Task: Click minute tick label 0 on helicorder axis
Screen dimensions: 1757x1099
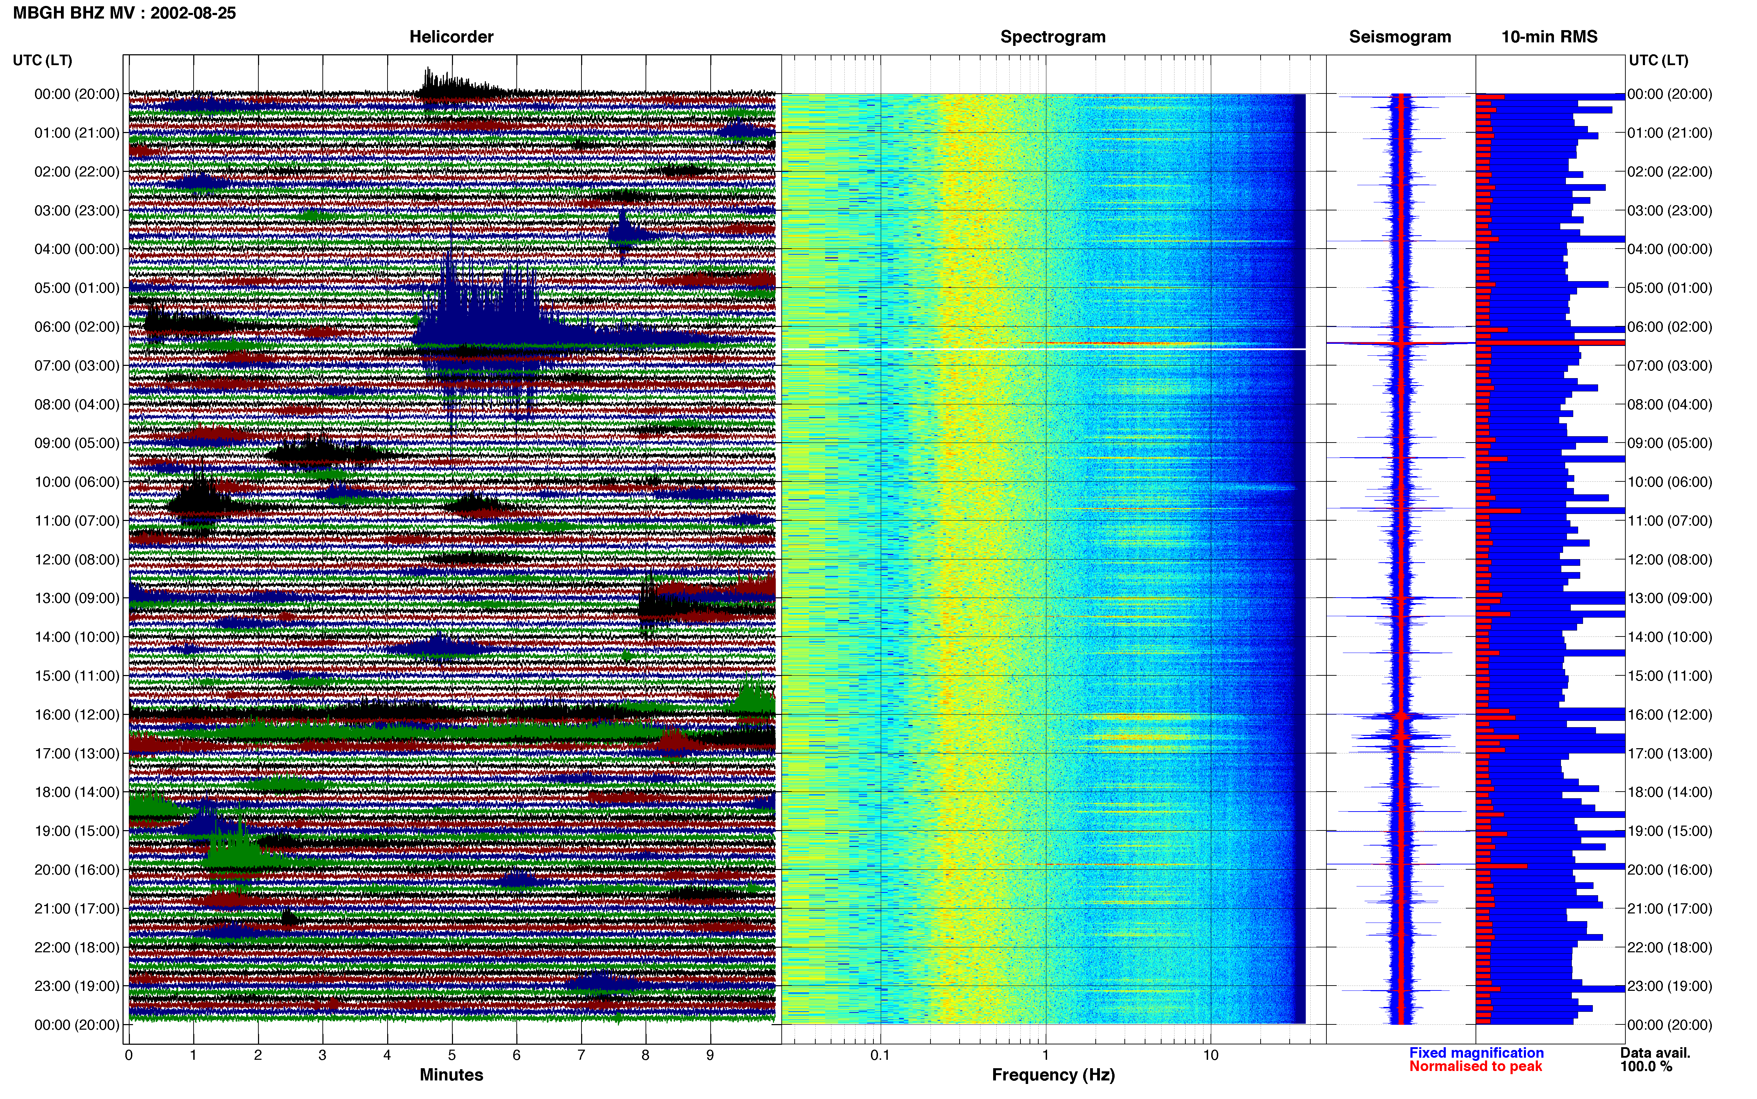Action: 128,1055
